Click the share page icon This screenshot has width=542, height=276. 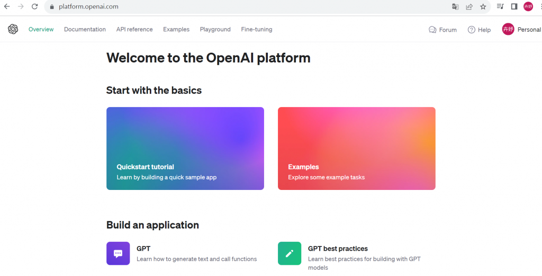[469, 6]
